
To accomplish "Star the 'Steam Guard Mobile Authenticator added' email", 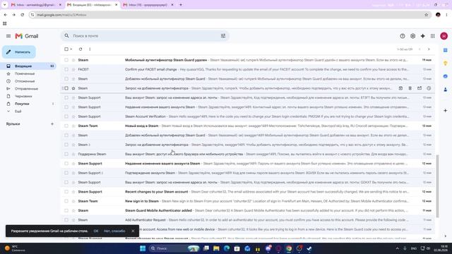I will pyautogui.click(x=73, y=210).
